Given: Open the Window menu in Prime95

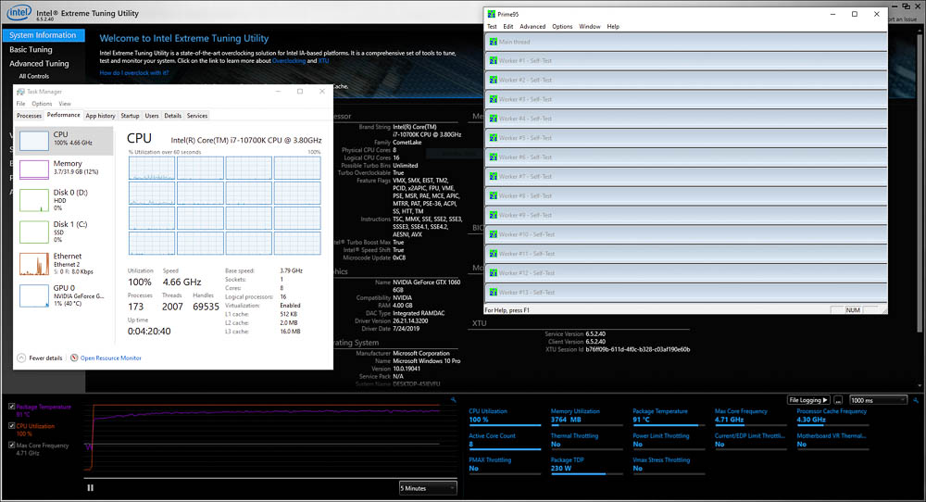Looking at the screenshot, I should (x=589, y=27).
